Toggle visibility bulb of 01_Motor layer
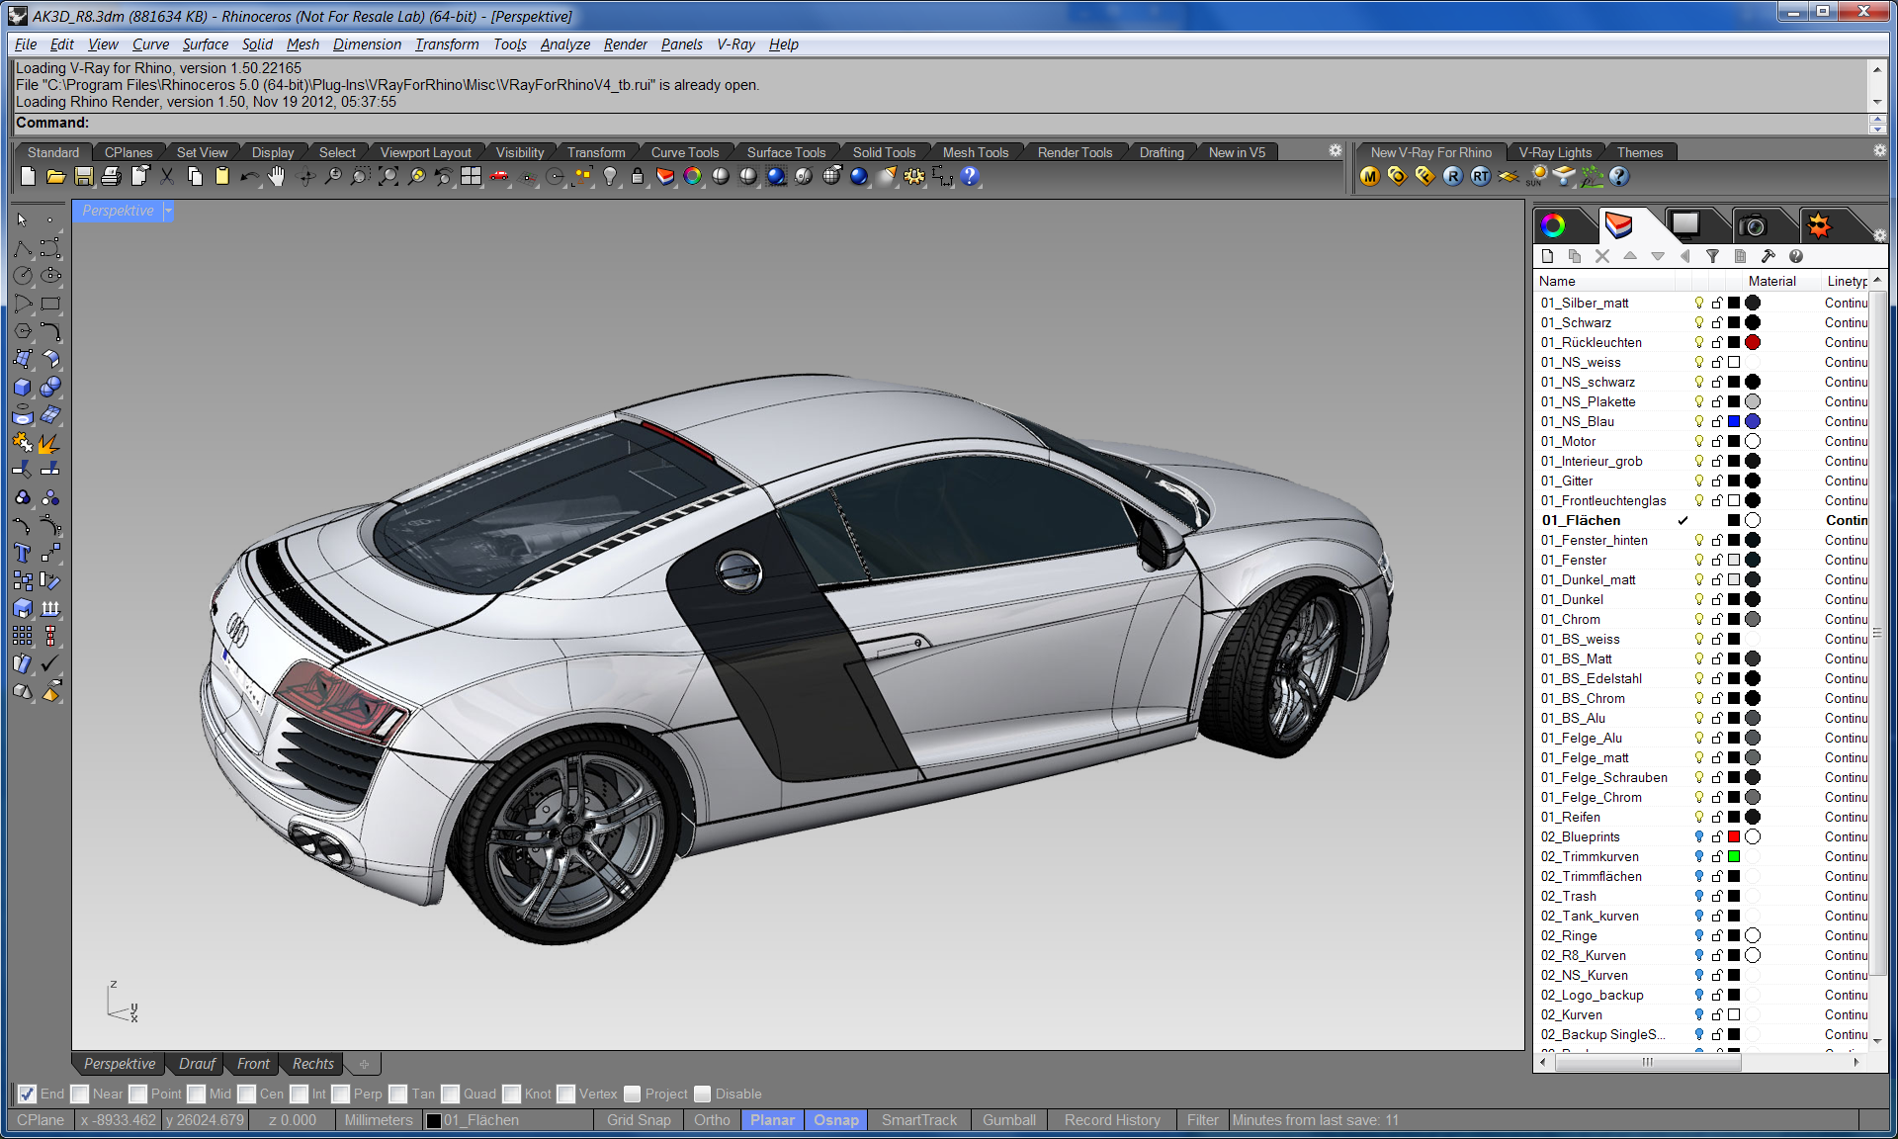Viewport: 1898px width, 1139px height. [1699, 441]
